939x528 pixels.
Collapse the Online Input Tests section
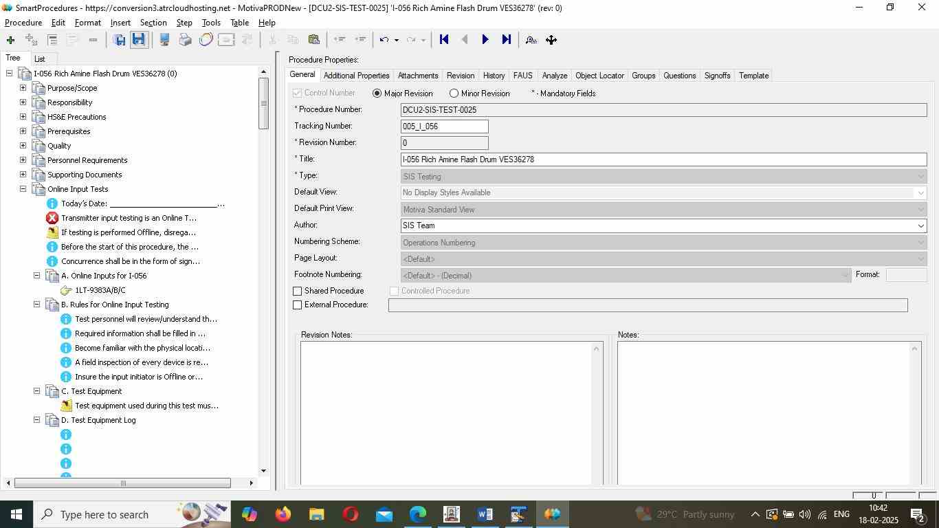tap(23, 189)
